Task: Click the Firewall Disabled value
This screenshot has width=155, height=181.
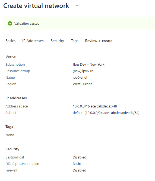Action: click(x=80, y=170)
